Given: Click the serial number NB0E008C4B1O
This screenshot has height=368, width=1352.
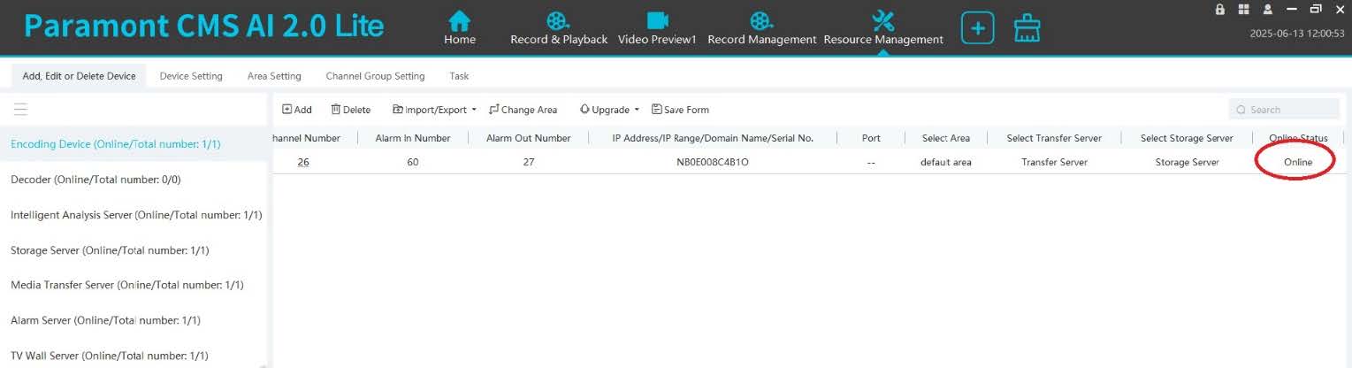Looking at the screenshot, I should click(x=713, y=163).
